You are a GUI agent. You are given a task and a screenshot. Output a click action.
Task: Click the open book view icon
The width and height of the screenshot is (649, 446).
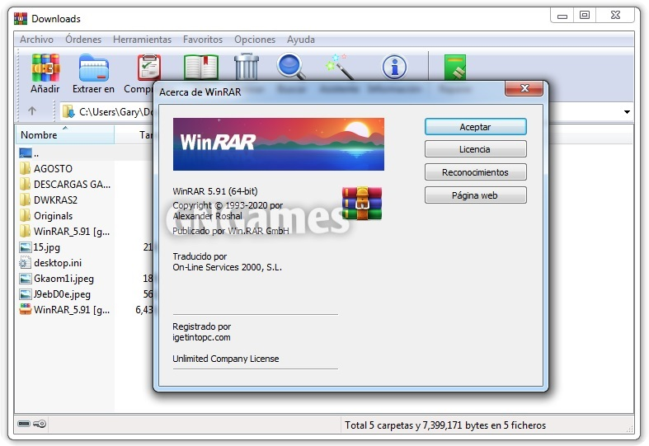pyautogui.click(x=200, y=67)
